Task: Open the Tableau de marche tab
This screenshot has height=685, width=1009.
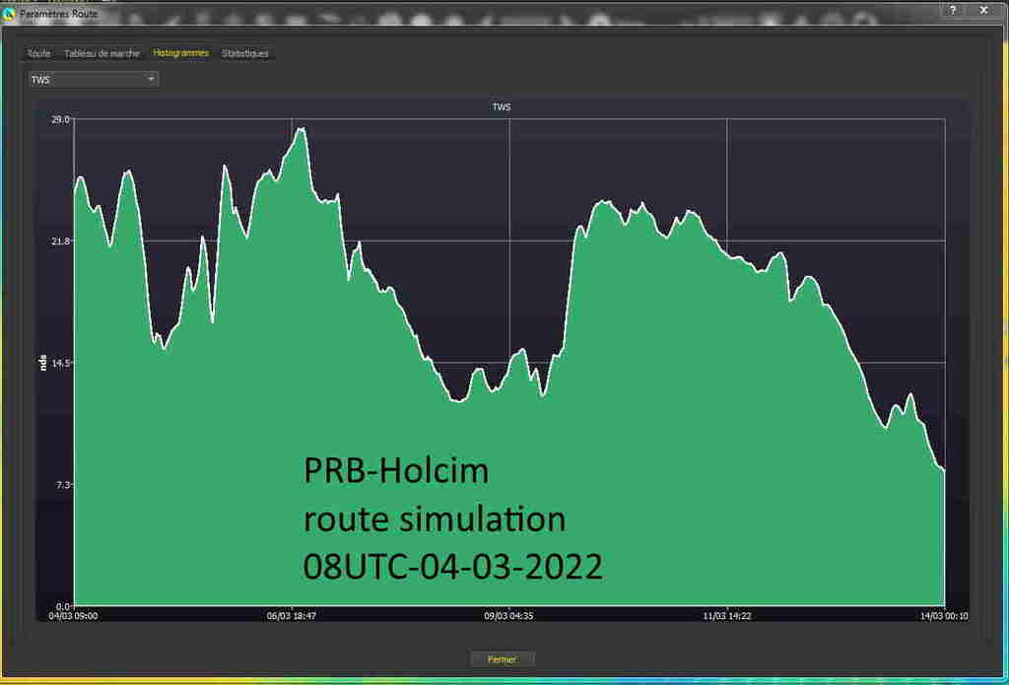Action: pos(101,53)
